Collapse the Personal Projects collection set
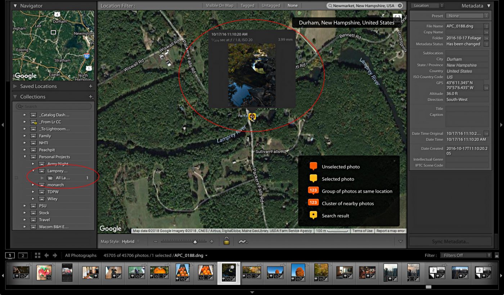 coord(25,157)
